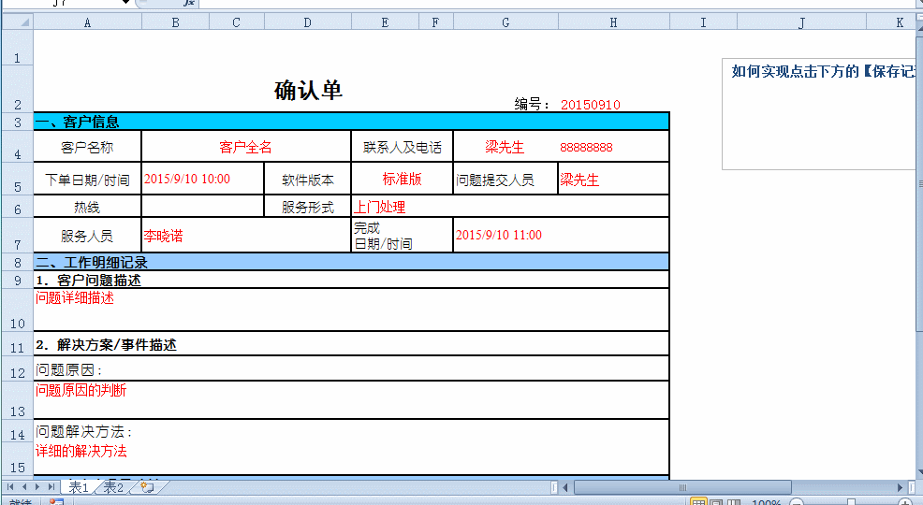Image resolution: width=923 pixels, height=505 pixels.
Task: Switch to the 表1 sheet tab
Action: pos(79,487)
